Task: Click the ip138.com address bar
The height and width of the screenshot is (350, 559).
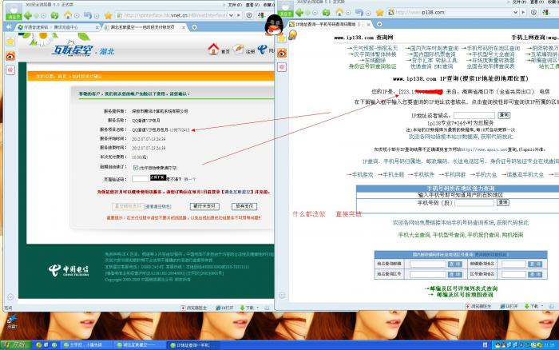Action: point(449,12)
